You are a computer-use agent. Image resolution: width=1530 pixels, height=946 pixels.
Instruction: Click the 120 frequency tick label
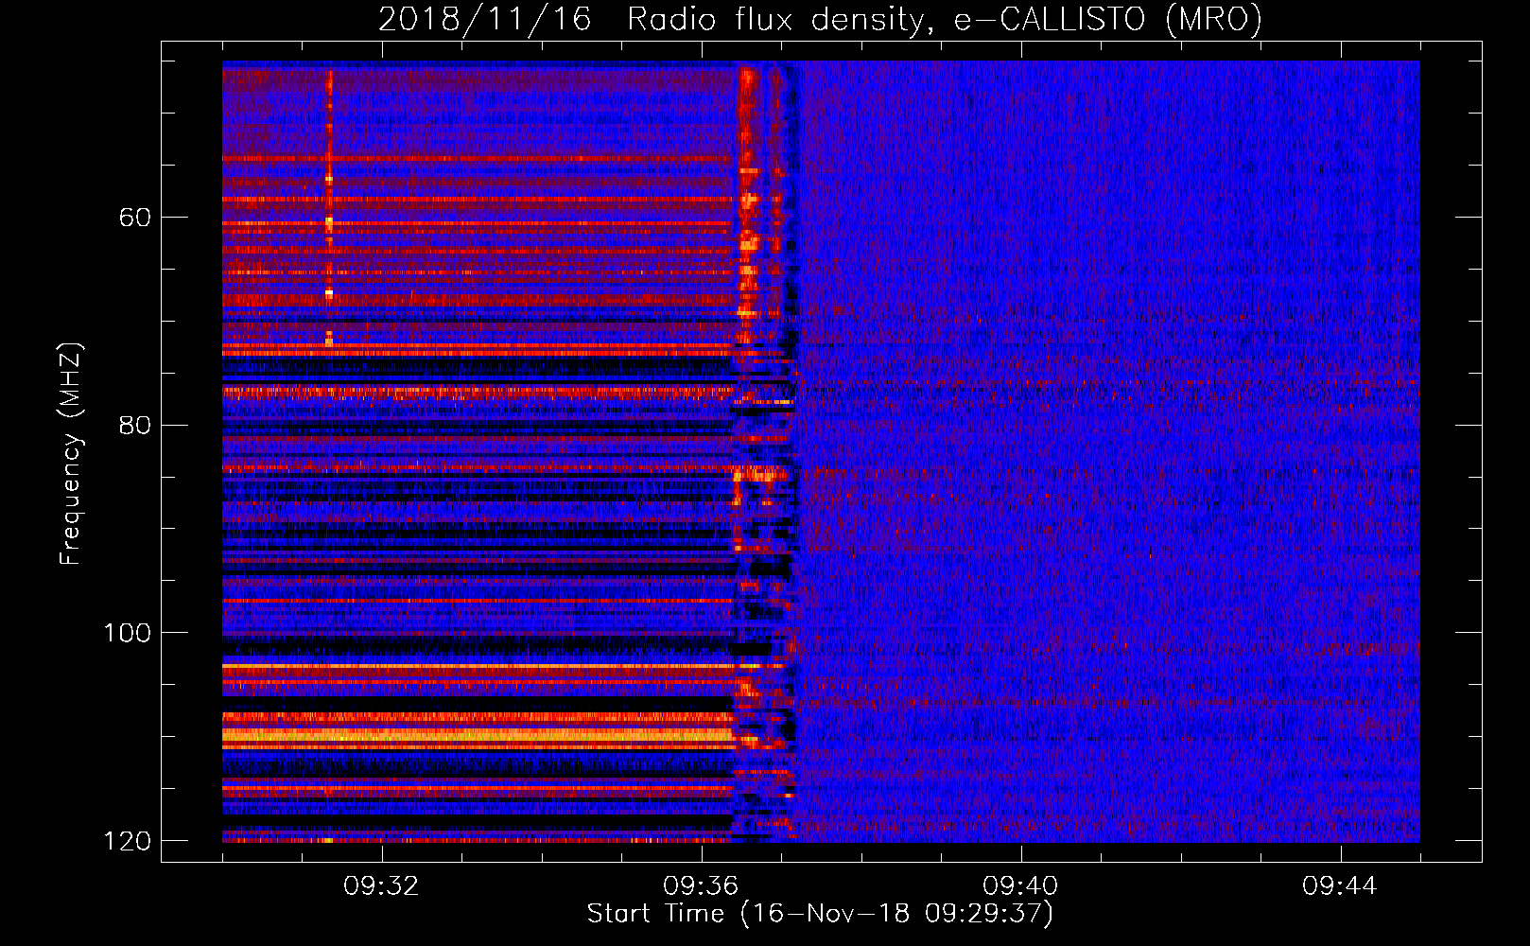127,841
